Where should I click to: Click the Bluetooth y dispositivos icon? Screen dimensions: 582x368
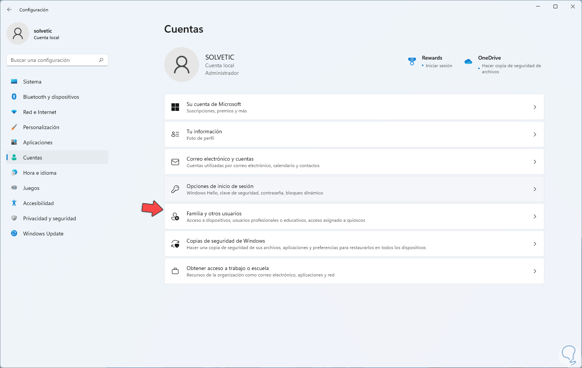[x=14, y=97]
